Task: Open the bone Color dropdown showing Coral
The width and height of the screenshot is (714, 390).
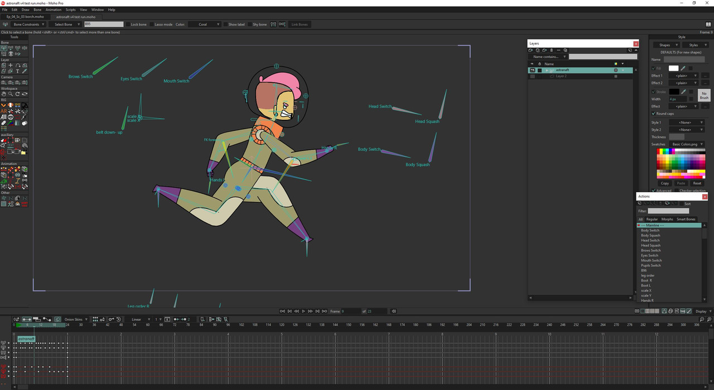Action: pyautogui.click(x=205, y=25)
